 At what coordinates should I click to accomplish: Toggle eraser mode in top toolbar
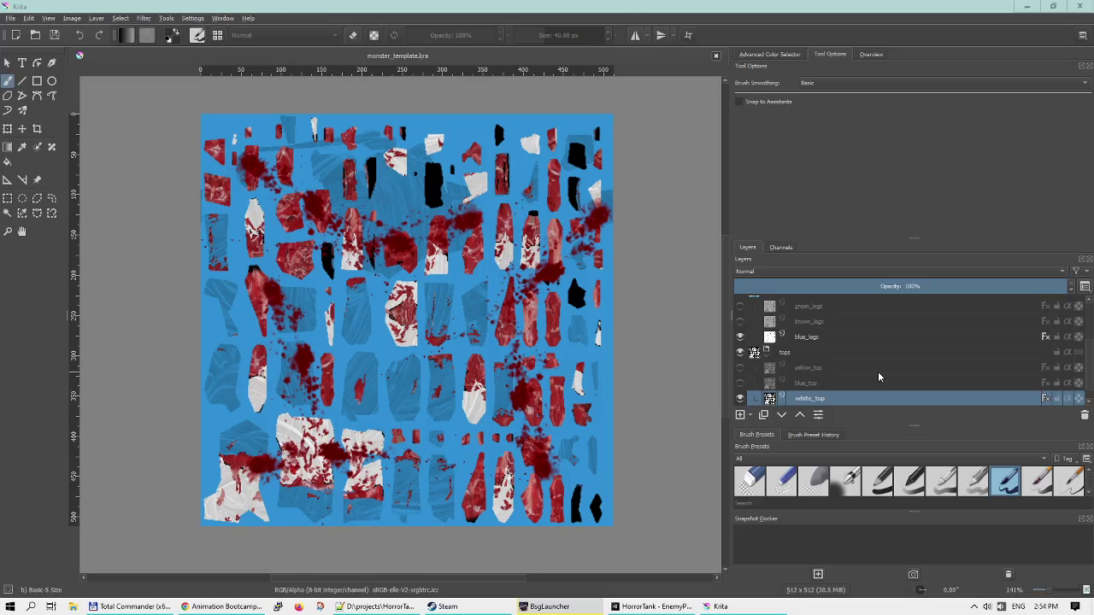[x=353, y=35]
